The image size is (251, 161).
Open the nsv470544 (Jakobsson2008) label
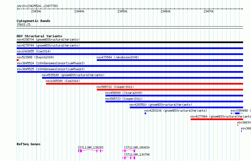[x=118, y=57]
